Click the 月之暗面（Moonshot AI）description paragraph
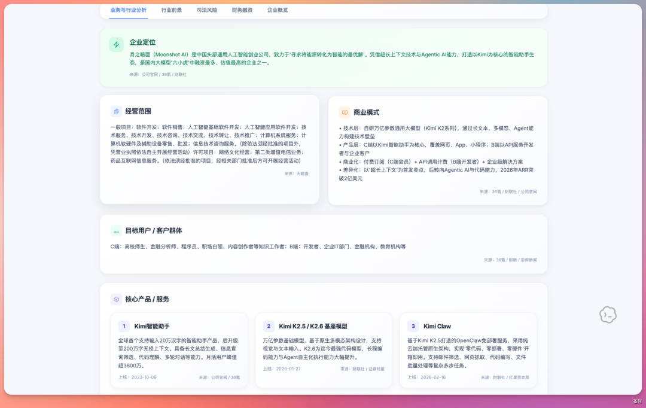This screenshot has height=408, width=646. tap(332, 59)
